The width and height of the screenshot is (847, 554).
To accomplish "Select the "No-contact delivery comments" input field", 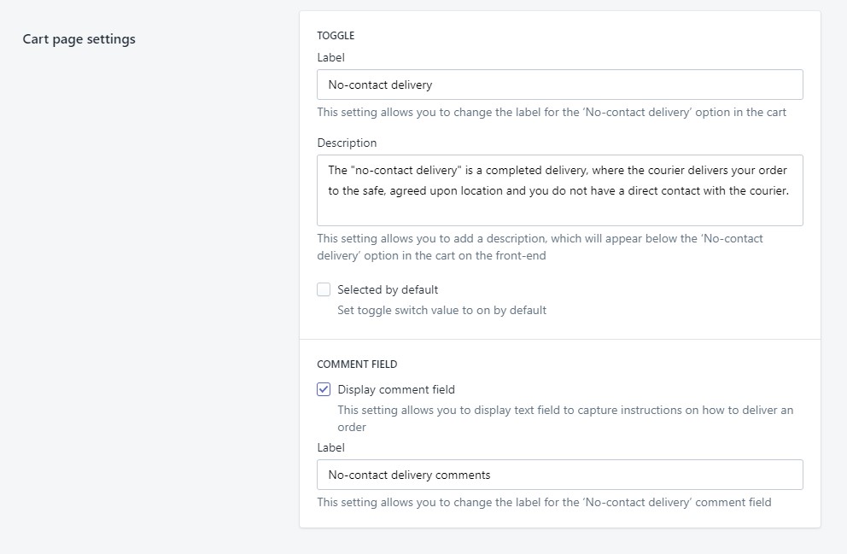I will coord(559,475).
